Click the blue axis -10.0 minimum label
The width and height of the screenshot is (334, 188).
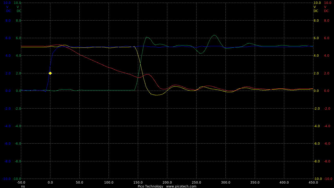tap(7, 179)
